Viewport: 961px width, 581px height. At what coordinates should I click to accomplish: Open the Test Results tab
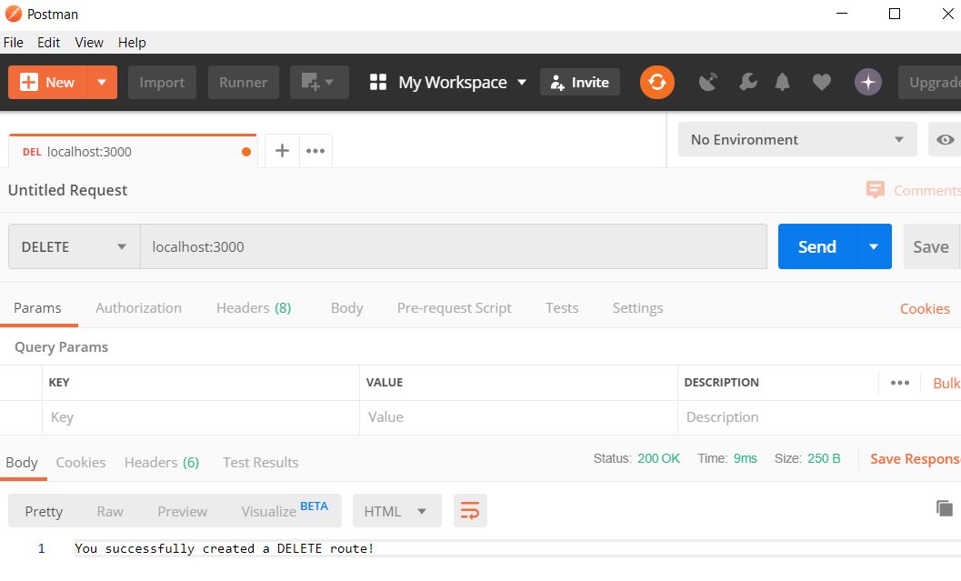[260, 462]
